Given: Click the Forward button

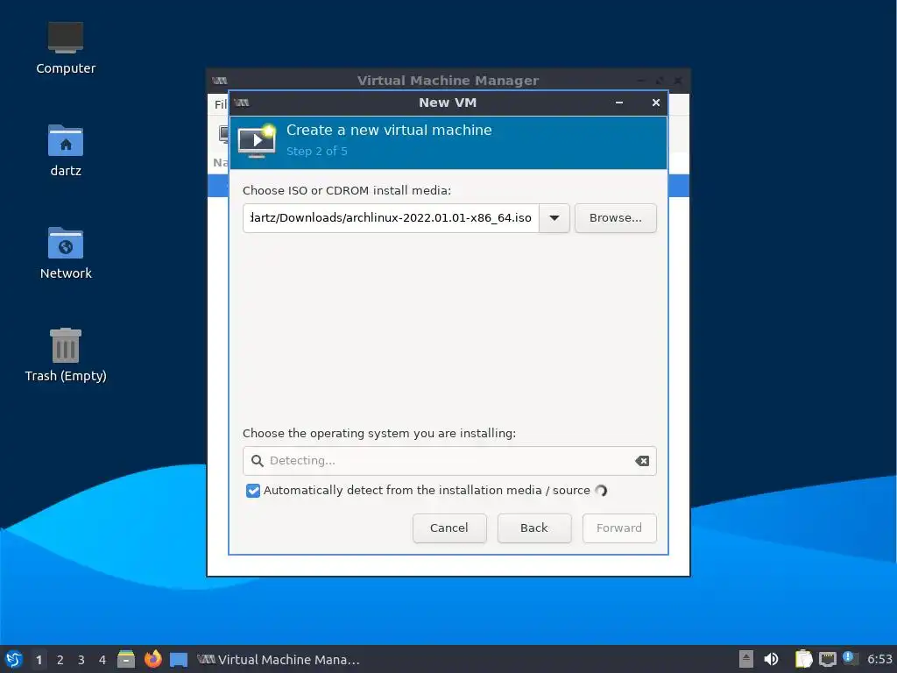Looking at the screenshot, I should tap(619, 528).
